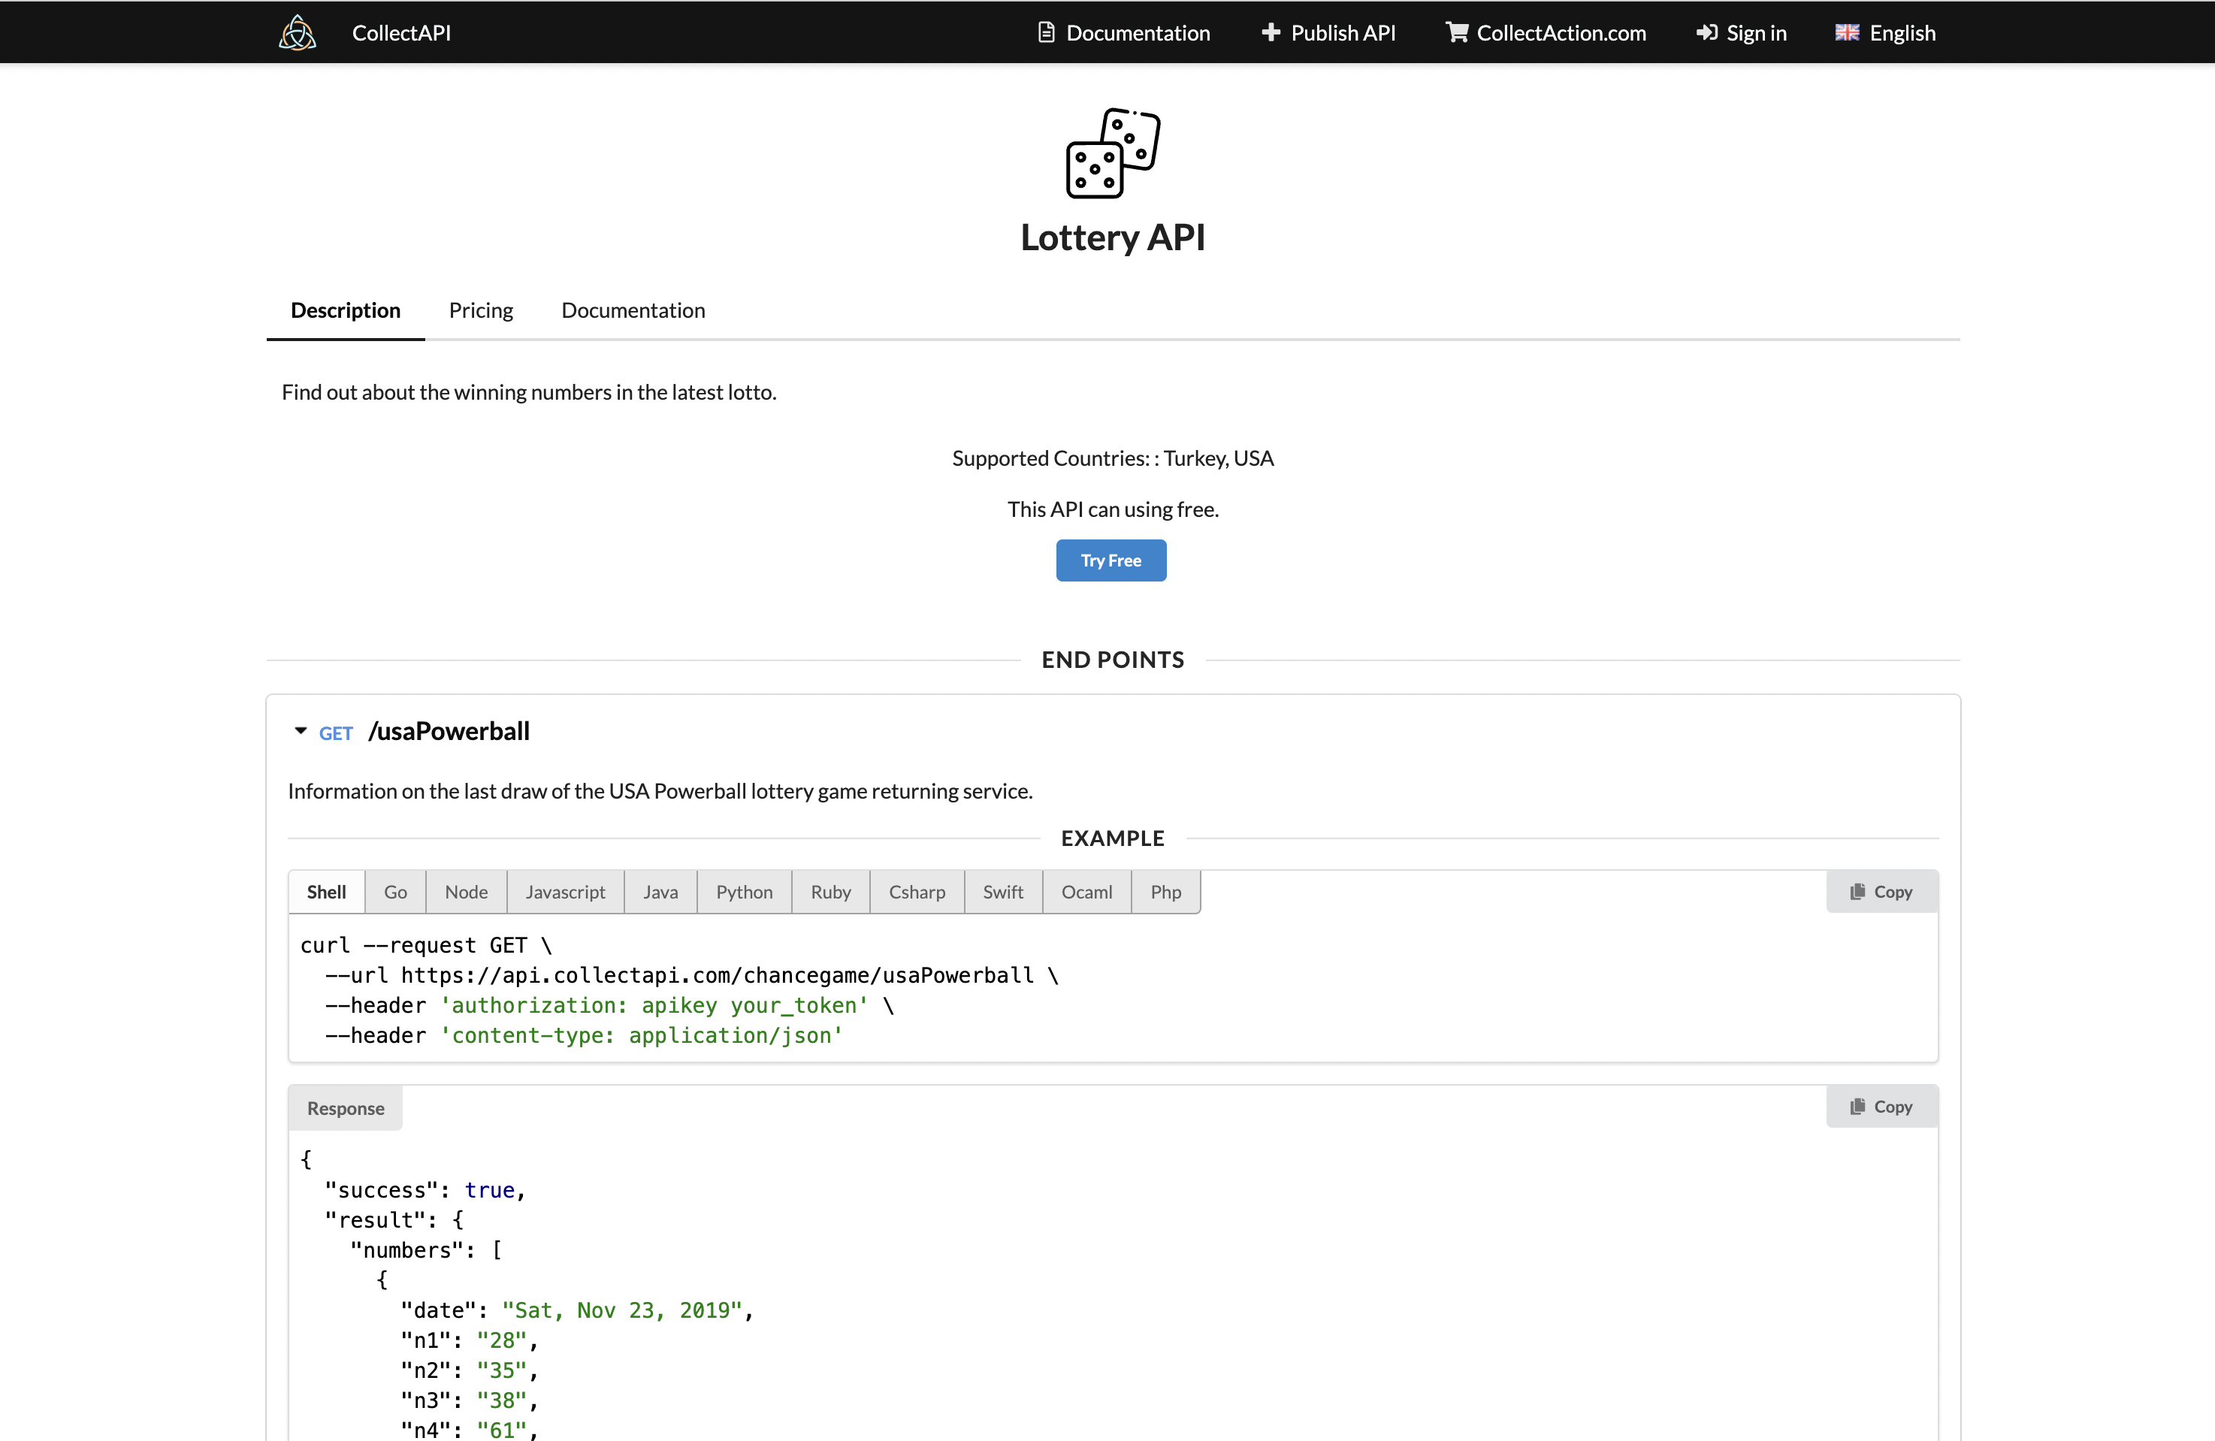The height and width of the screenshot is (1441, 2215).
Task: Collapse the /usaPowerball endpoint arrow
Action: (x=301, y=731)
